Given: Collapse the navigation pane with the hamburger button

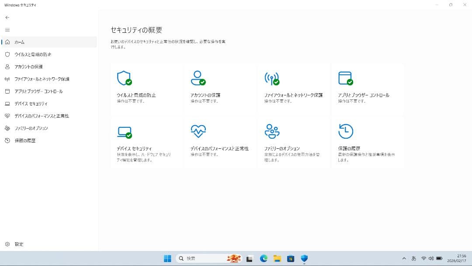Looking at the screenshot, I should 7,30.
